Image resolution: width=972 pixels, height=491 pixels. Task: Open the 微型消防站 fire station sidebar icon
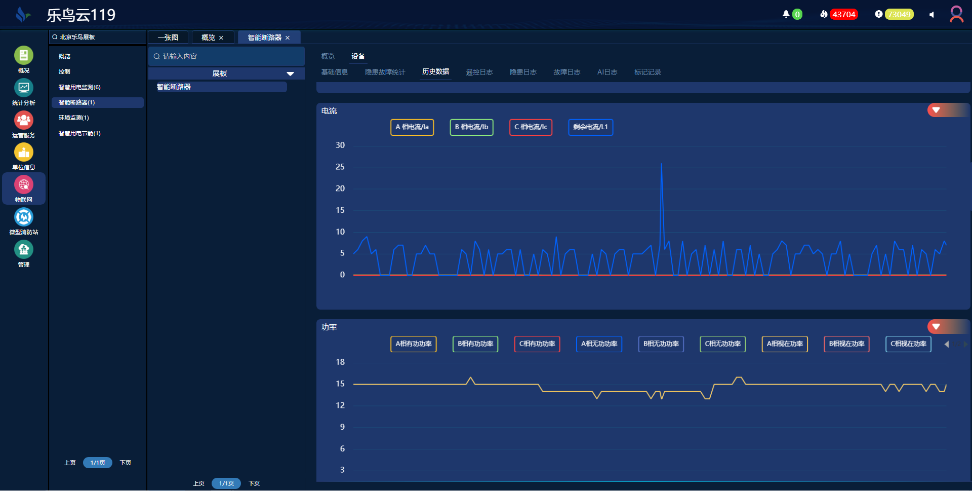pos(23,217)
